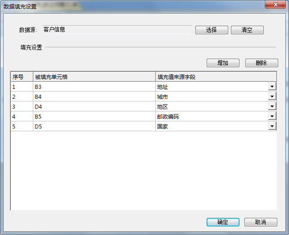Select cell B3 in filled-cell column

(94, 87)
